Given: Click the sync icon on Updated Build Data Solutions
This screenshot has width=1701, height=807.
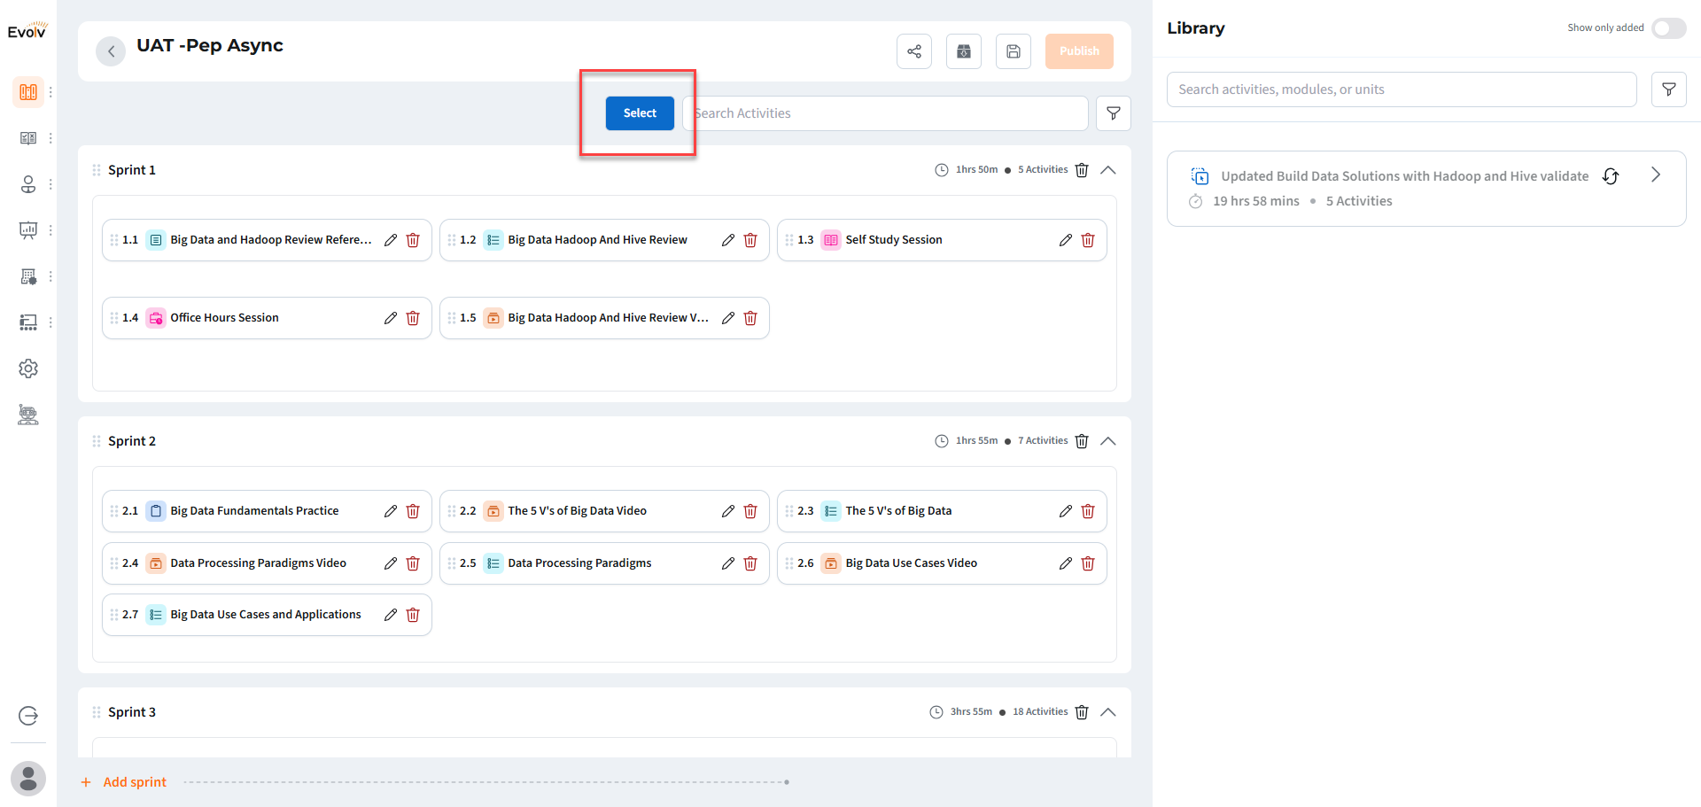Looking at the screenshot, I should (1611, 176).
